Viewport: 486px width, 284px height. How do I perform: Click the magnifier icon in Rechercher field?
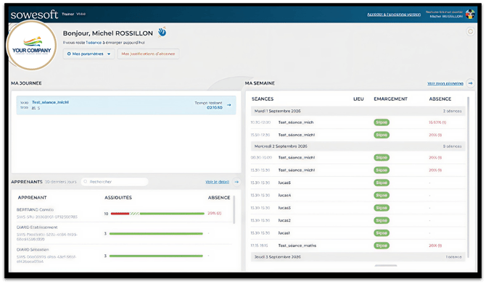(86, 182)
